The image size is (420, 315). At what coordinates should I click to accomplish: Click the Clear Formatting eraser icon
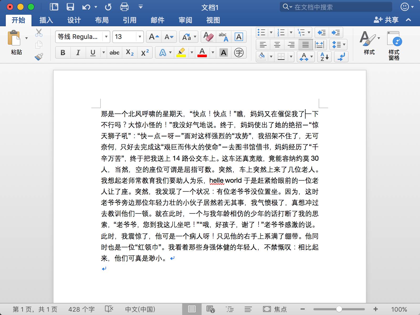pyautogui.click(x=209, y=37)
